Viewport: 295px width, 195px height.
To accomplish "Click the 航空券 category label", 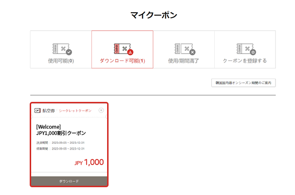I will [48, 111].
